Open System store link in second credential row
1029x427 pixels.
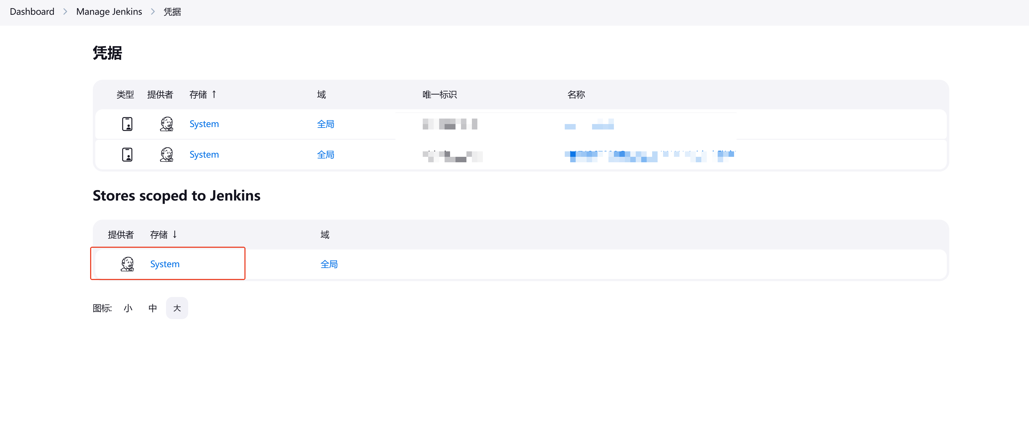coord(204,155)
